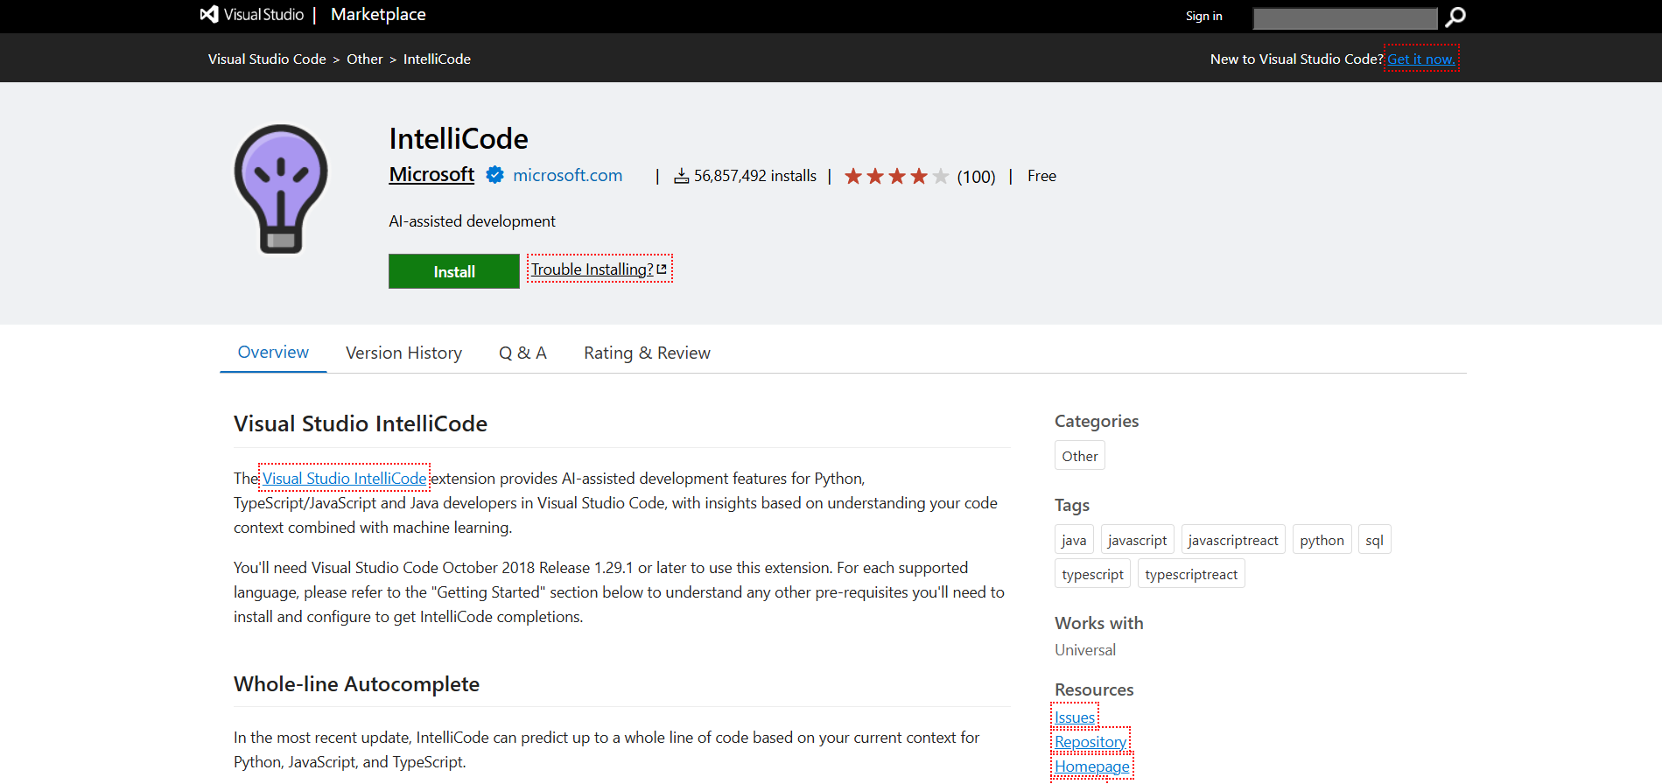1662x784 pixels.
Task: Click the Other category chip
Action: click(1080, 456)
